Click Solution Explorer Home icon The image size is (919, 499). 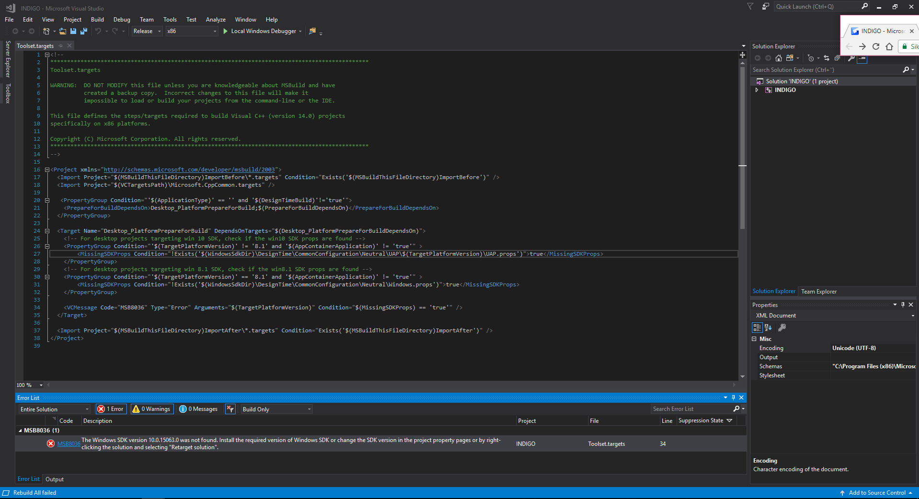[x=779, y=58]
